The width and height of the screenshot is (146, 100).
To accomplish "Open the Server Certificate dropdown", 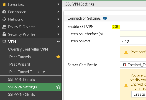I will point(133,65).
